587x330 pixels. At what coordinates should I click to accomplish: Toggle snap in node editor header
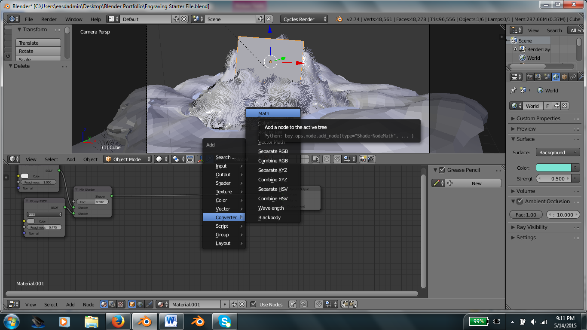(319, 304)
